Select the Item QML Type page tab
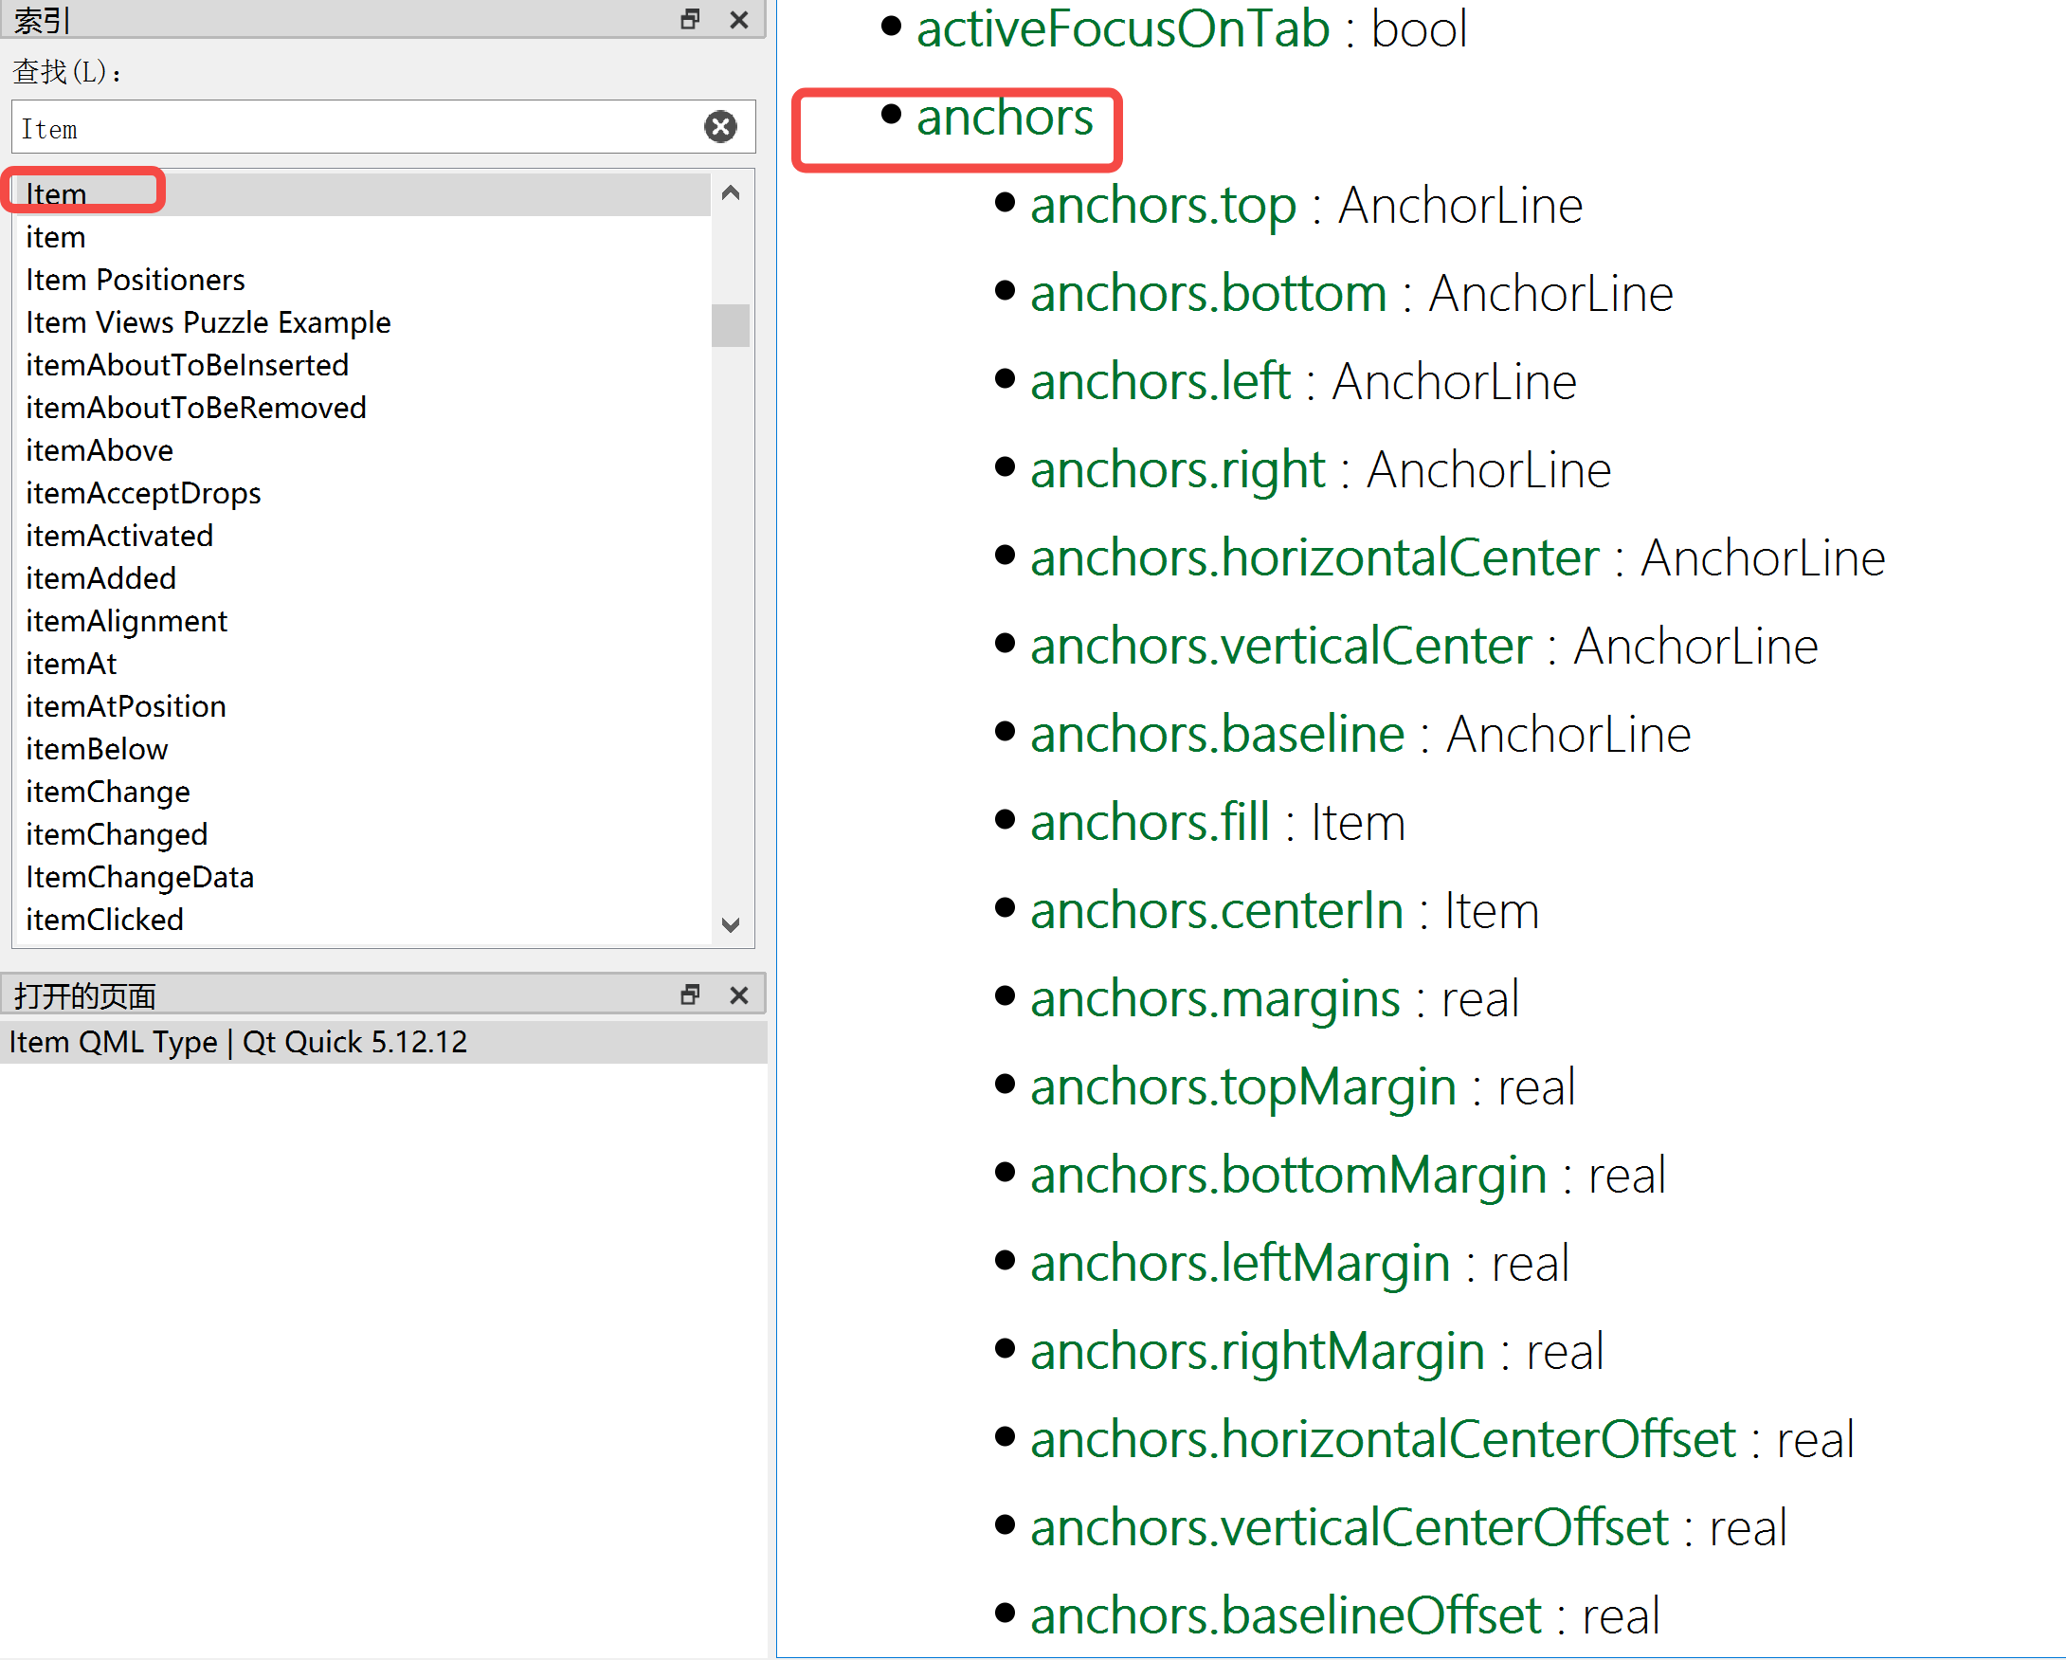The height and width of the screenshot is (1660, 2066). coord(238,1042)
